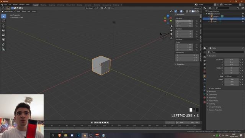Jump to the timeline start
Screen dimensions: 245x138
tap(95, 123)
